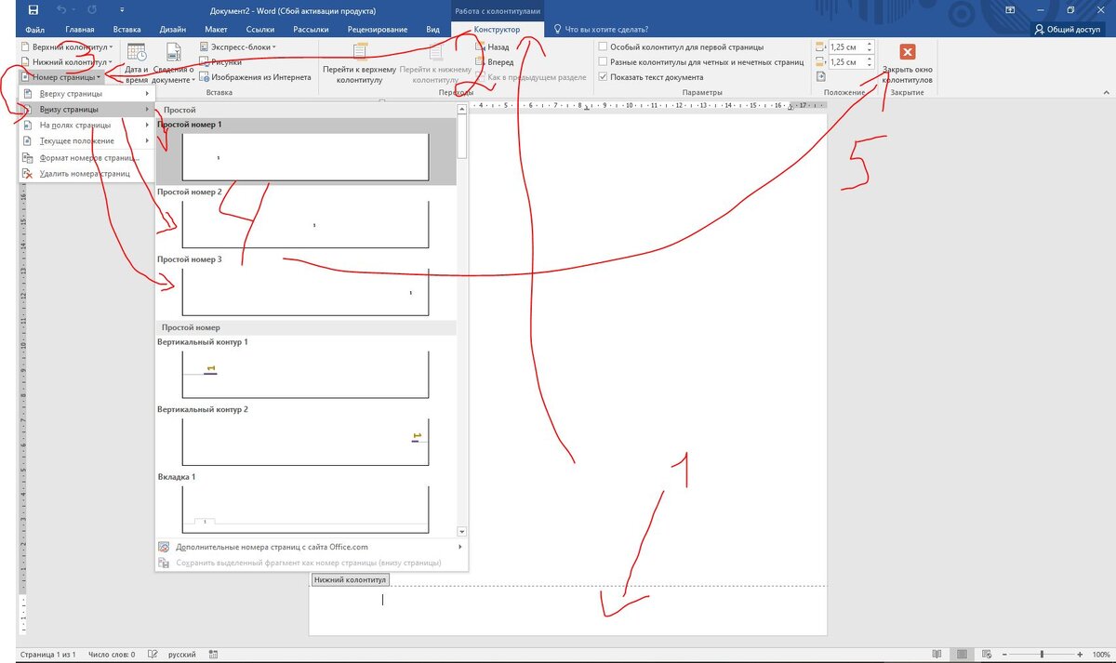Check Разные колонтитулы для четных и нечетных (different odd and even)

[702, 61]
